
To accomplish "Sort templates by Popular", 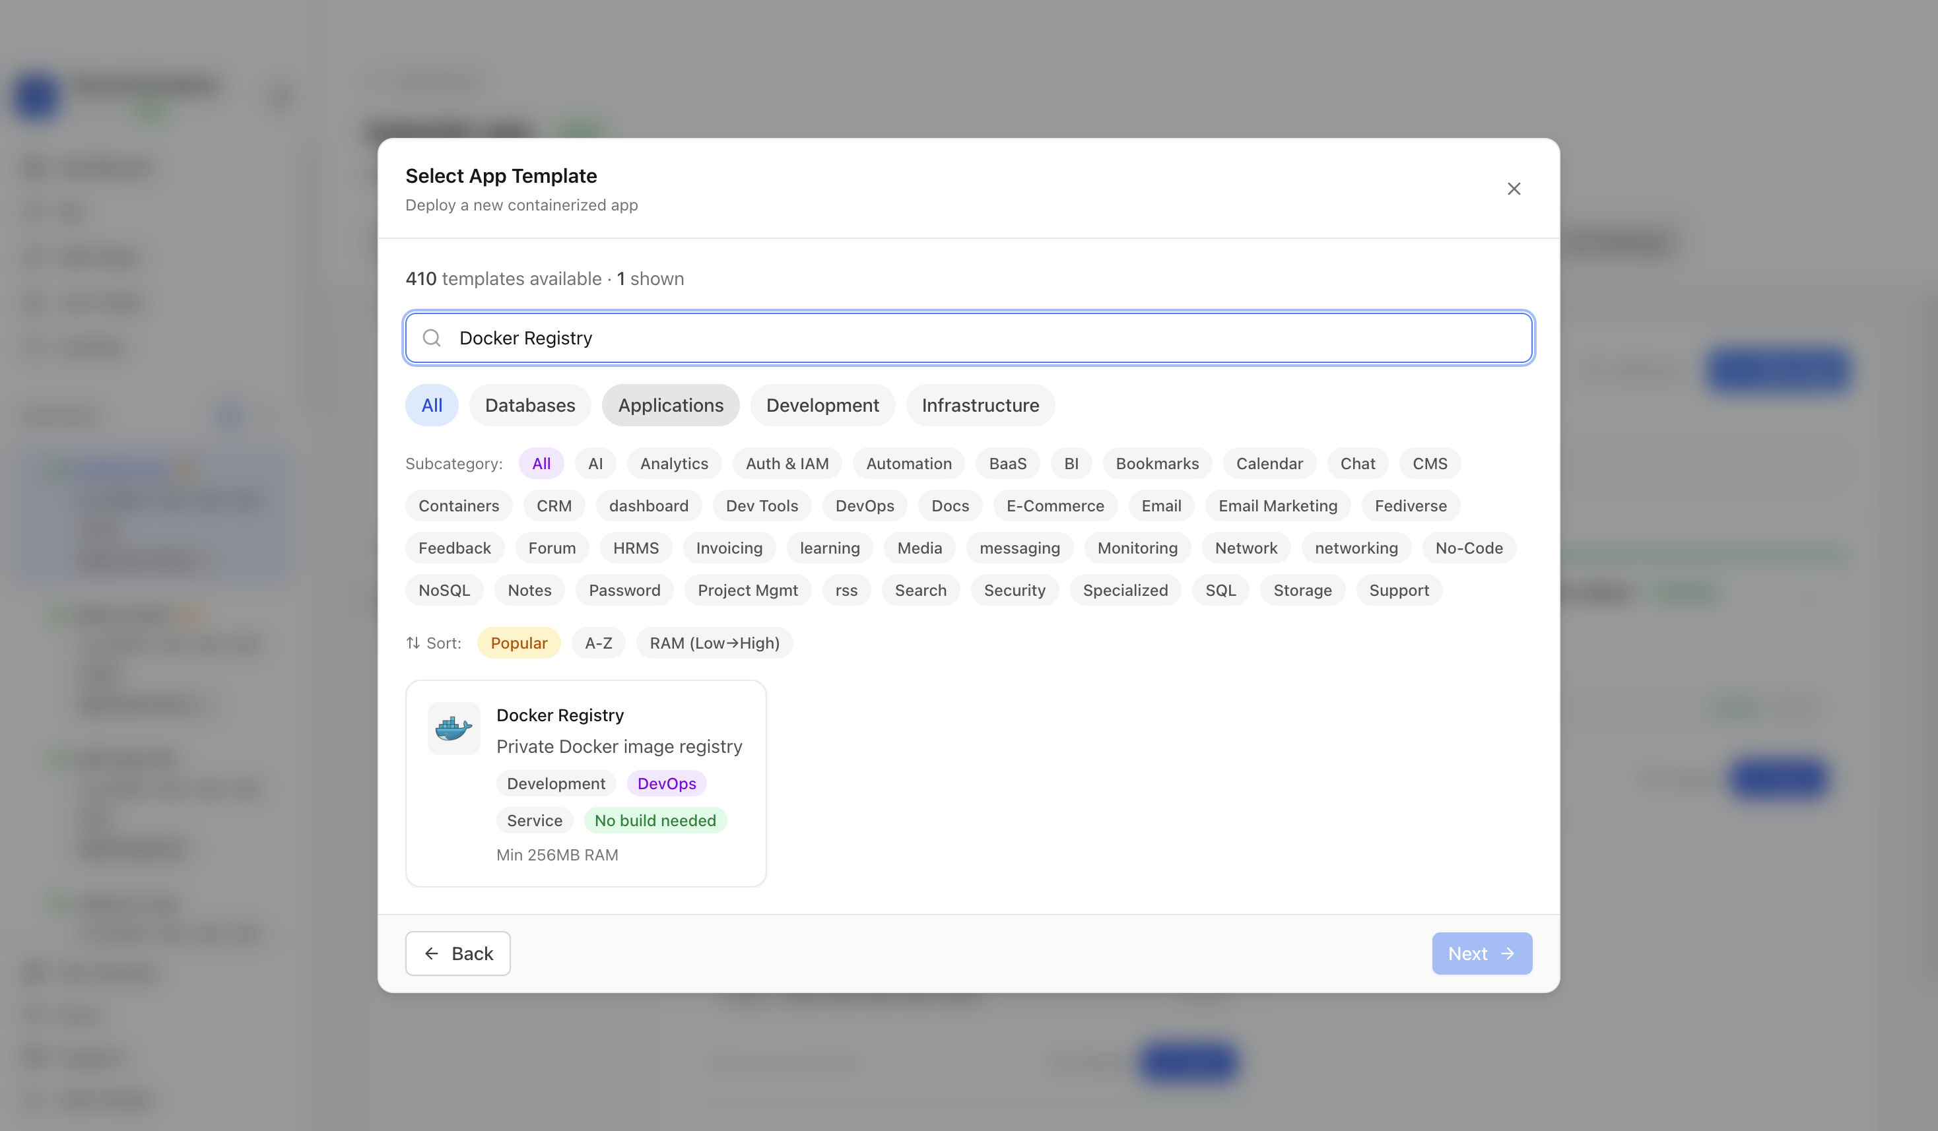I will pos(519,643).
